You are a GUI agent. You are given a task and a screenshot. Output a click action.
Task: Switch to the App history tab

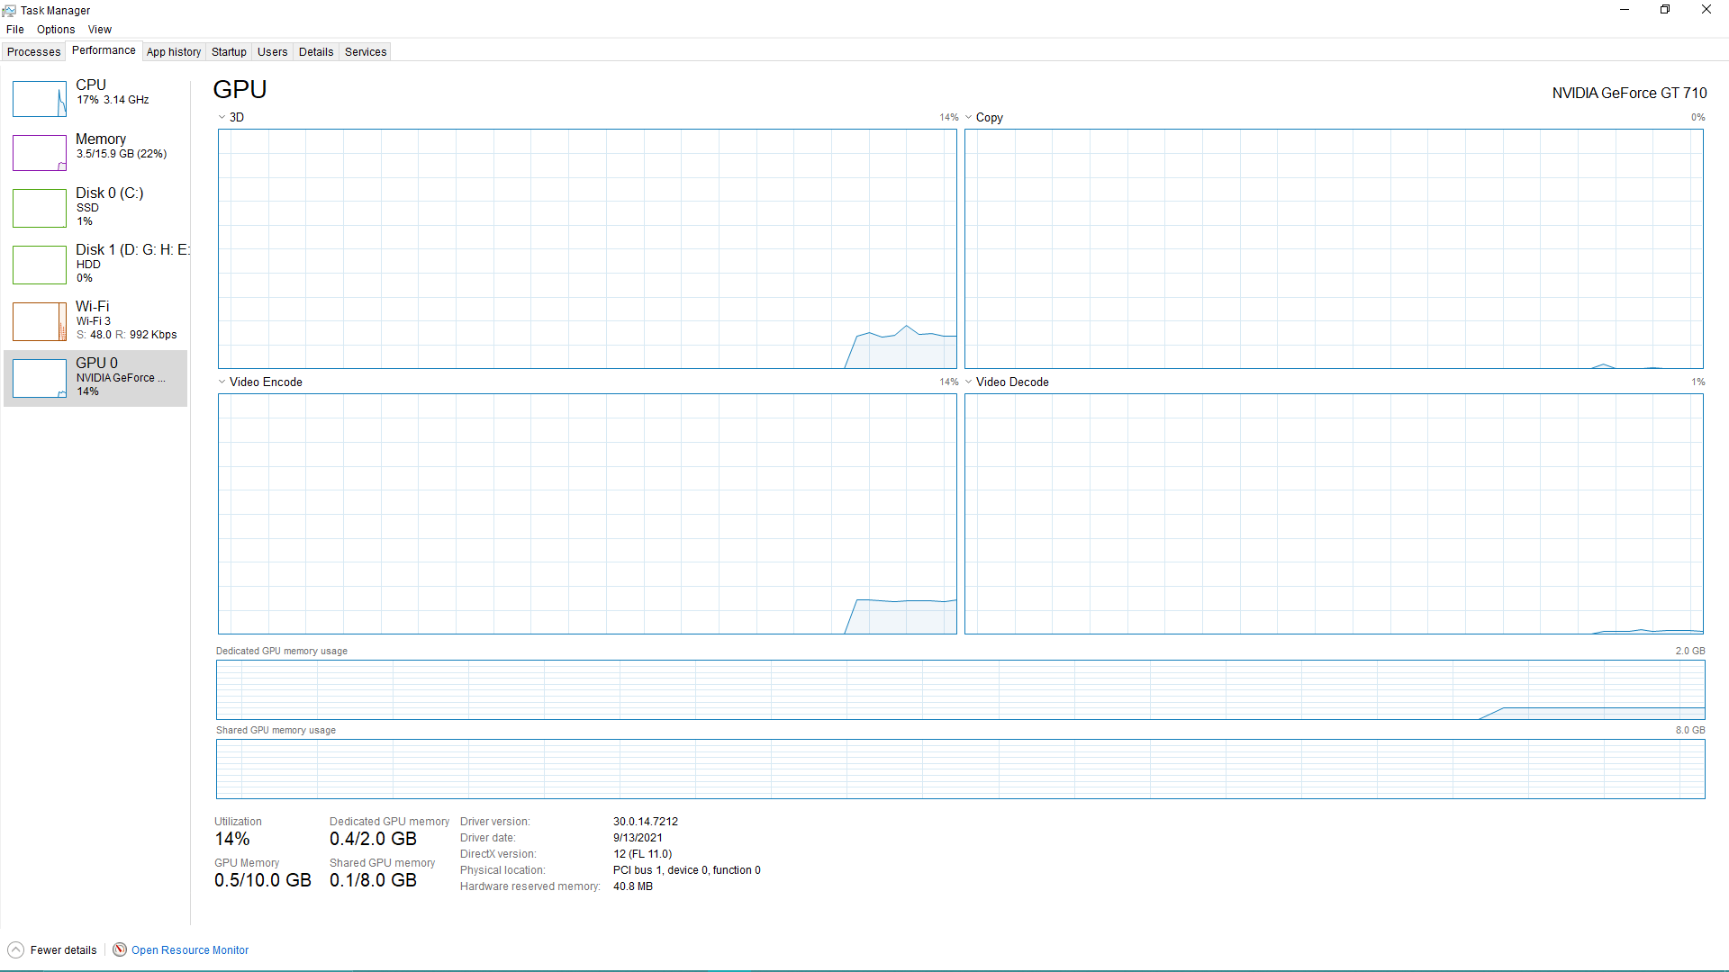coord(174,52)
